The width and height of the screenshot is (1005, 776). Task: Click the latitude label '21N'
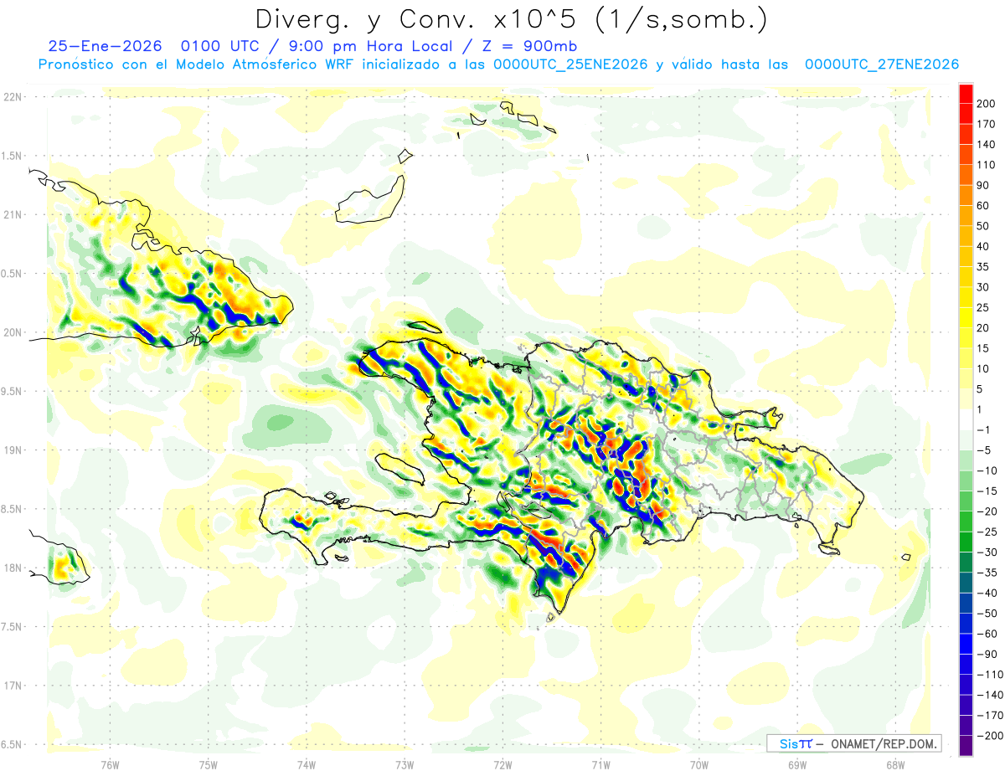(x=12, y=214)
